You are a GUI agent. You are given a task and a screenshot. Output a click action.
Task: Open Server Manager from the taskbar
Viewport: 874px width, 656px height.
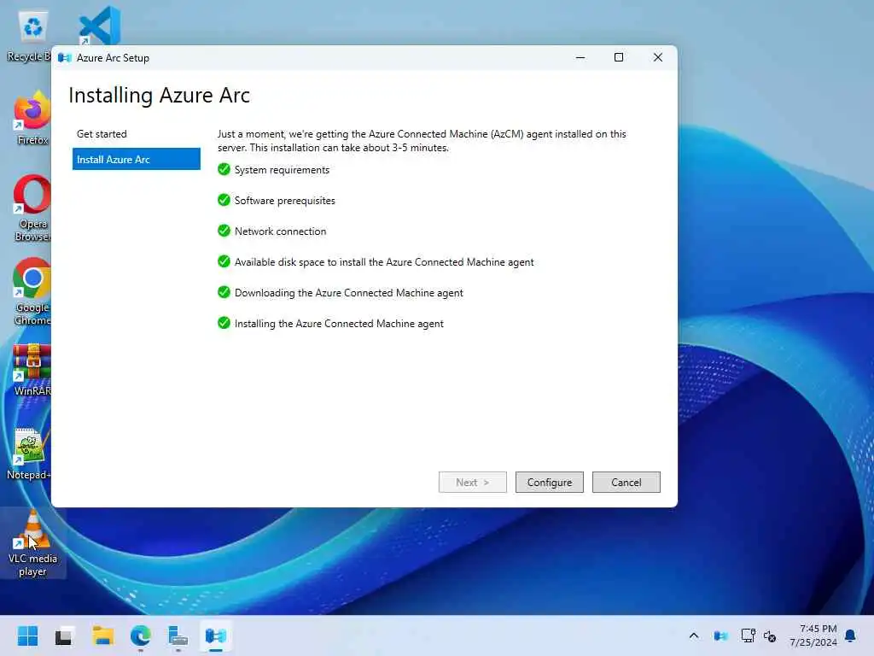[x=178, y=636]
